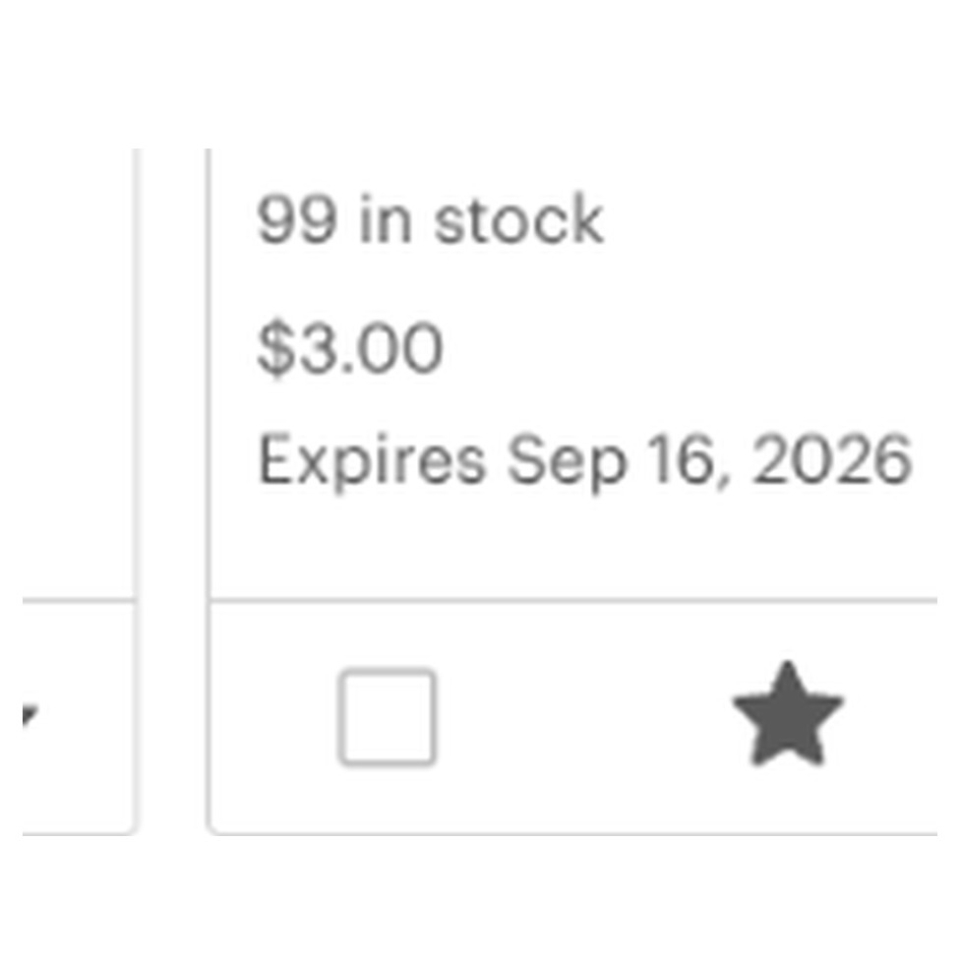This screenshot has height=960, width=960.
Task: Click the star icon on the product card
Action: (788, 714)
